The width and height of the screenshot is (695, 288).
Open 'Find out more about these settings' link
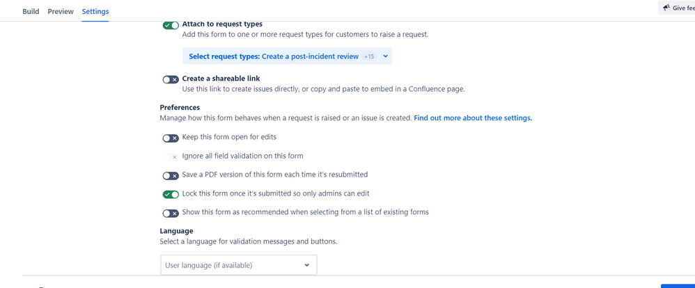(x=473, y=118)
